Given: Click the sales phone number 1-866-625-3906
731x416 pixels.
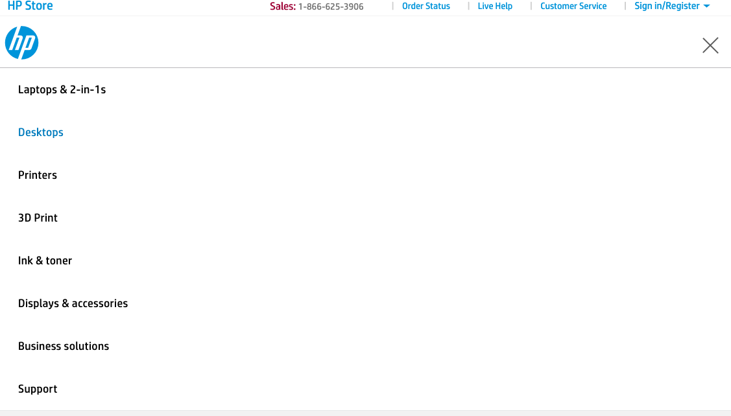Looking at the screenshot, I should tap(331, 6).
